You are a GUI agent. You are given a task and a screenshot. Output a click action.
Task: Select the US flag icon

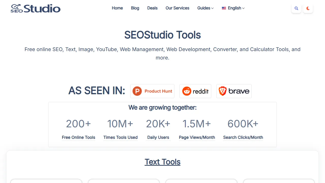(x=224, y=8)
